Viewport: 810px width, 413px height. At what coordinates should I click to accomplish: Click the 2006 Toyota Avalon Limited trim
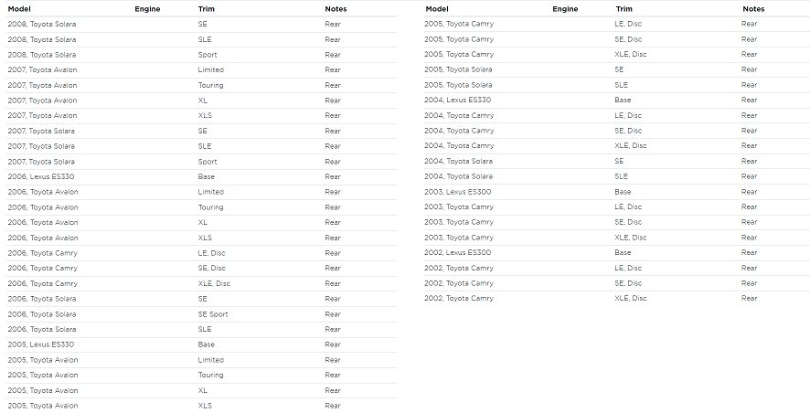(x=210, y=192)
